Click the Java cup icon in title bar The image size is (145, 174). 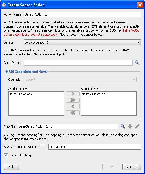click(4, 5)
